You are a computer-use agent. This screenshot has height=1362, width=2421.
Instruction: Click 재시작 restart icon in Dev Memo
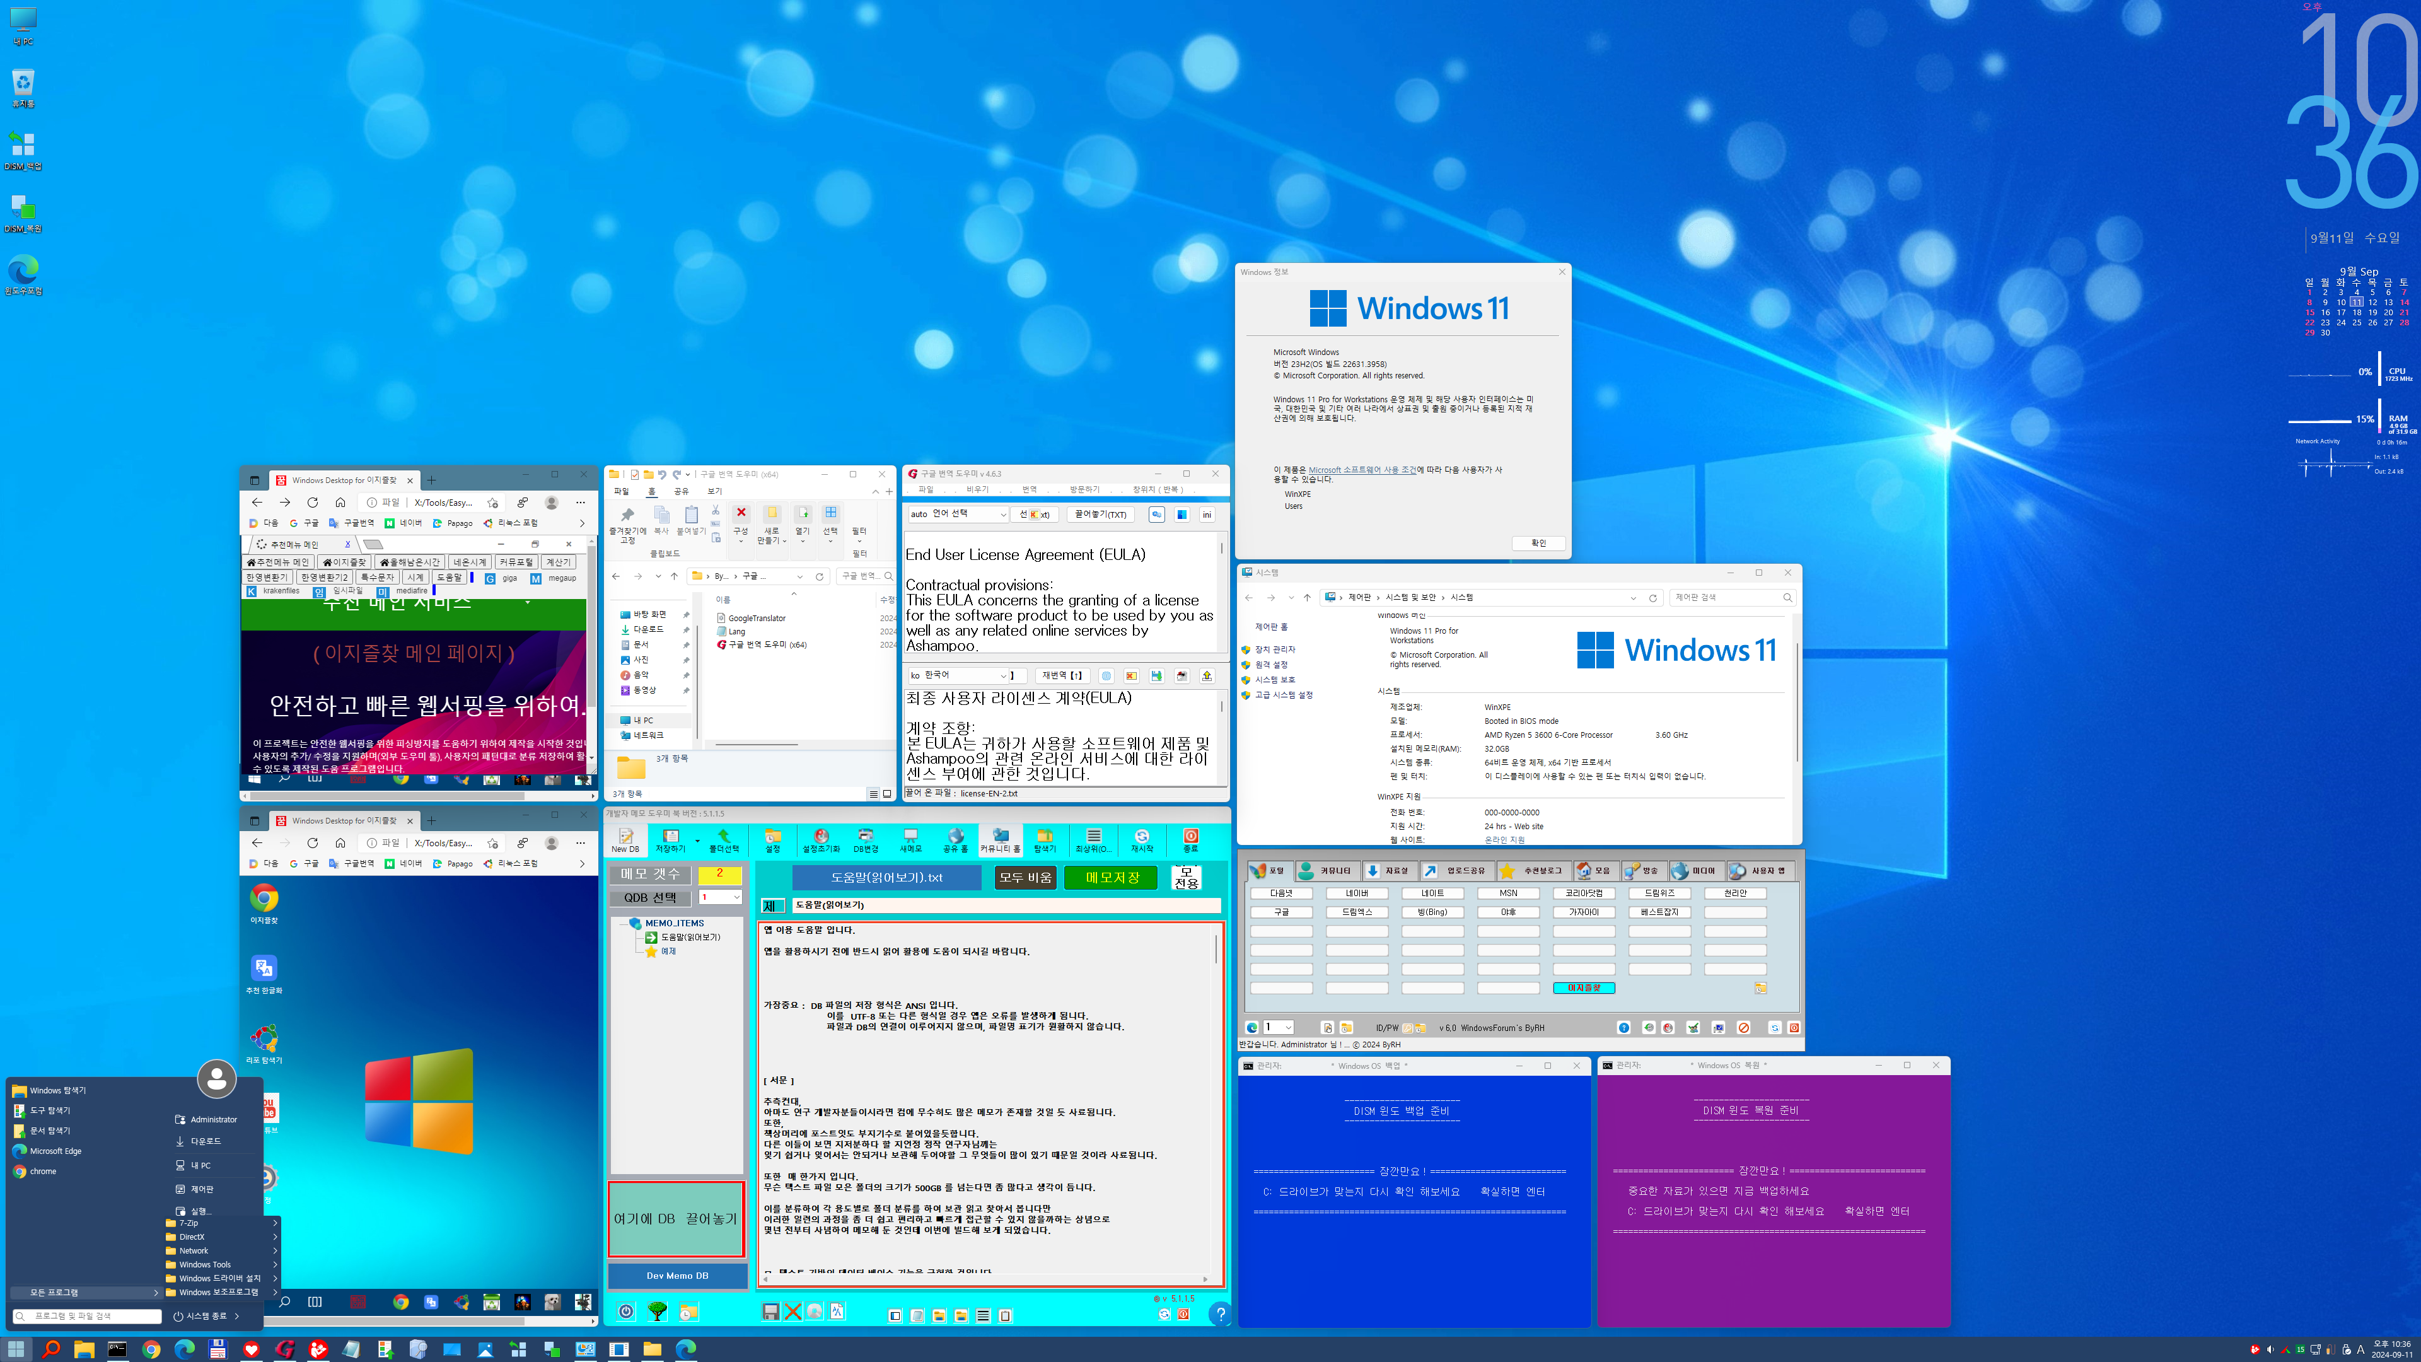click(x=1141, y=841)
